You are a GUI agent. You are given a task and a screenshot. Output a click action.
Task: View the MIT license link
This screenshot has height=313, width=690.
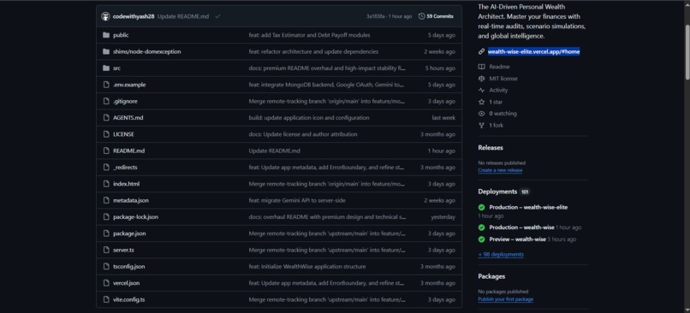(503, 79)
